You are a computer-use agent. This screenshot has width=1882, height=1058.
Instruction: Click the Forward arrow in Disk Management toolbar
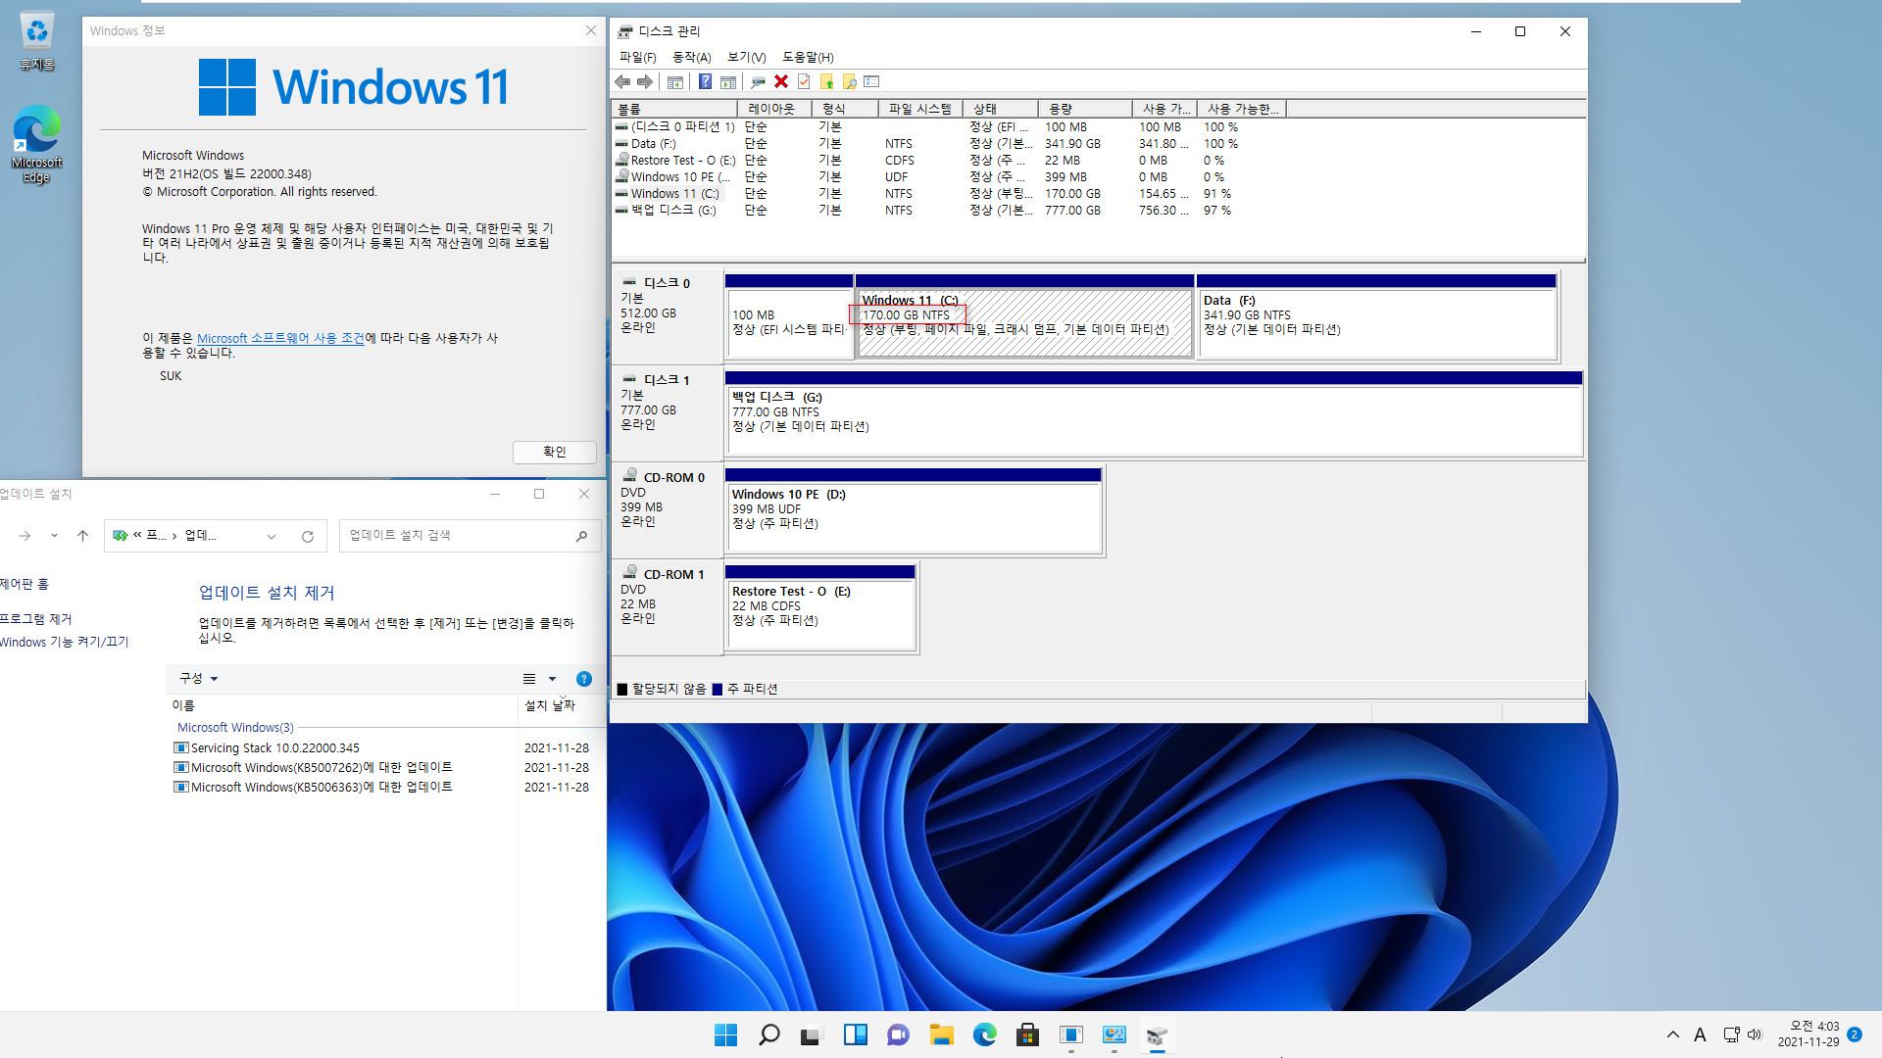[645, 81]
